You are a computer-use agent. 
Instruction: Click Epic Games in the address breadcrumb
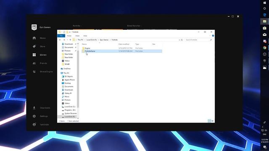[x=104, y=40]
